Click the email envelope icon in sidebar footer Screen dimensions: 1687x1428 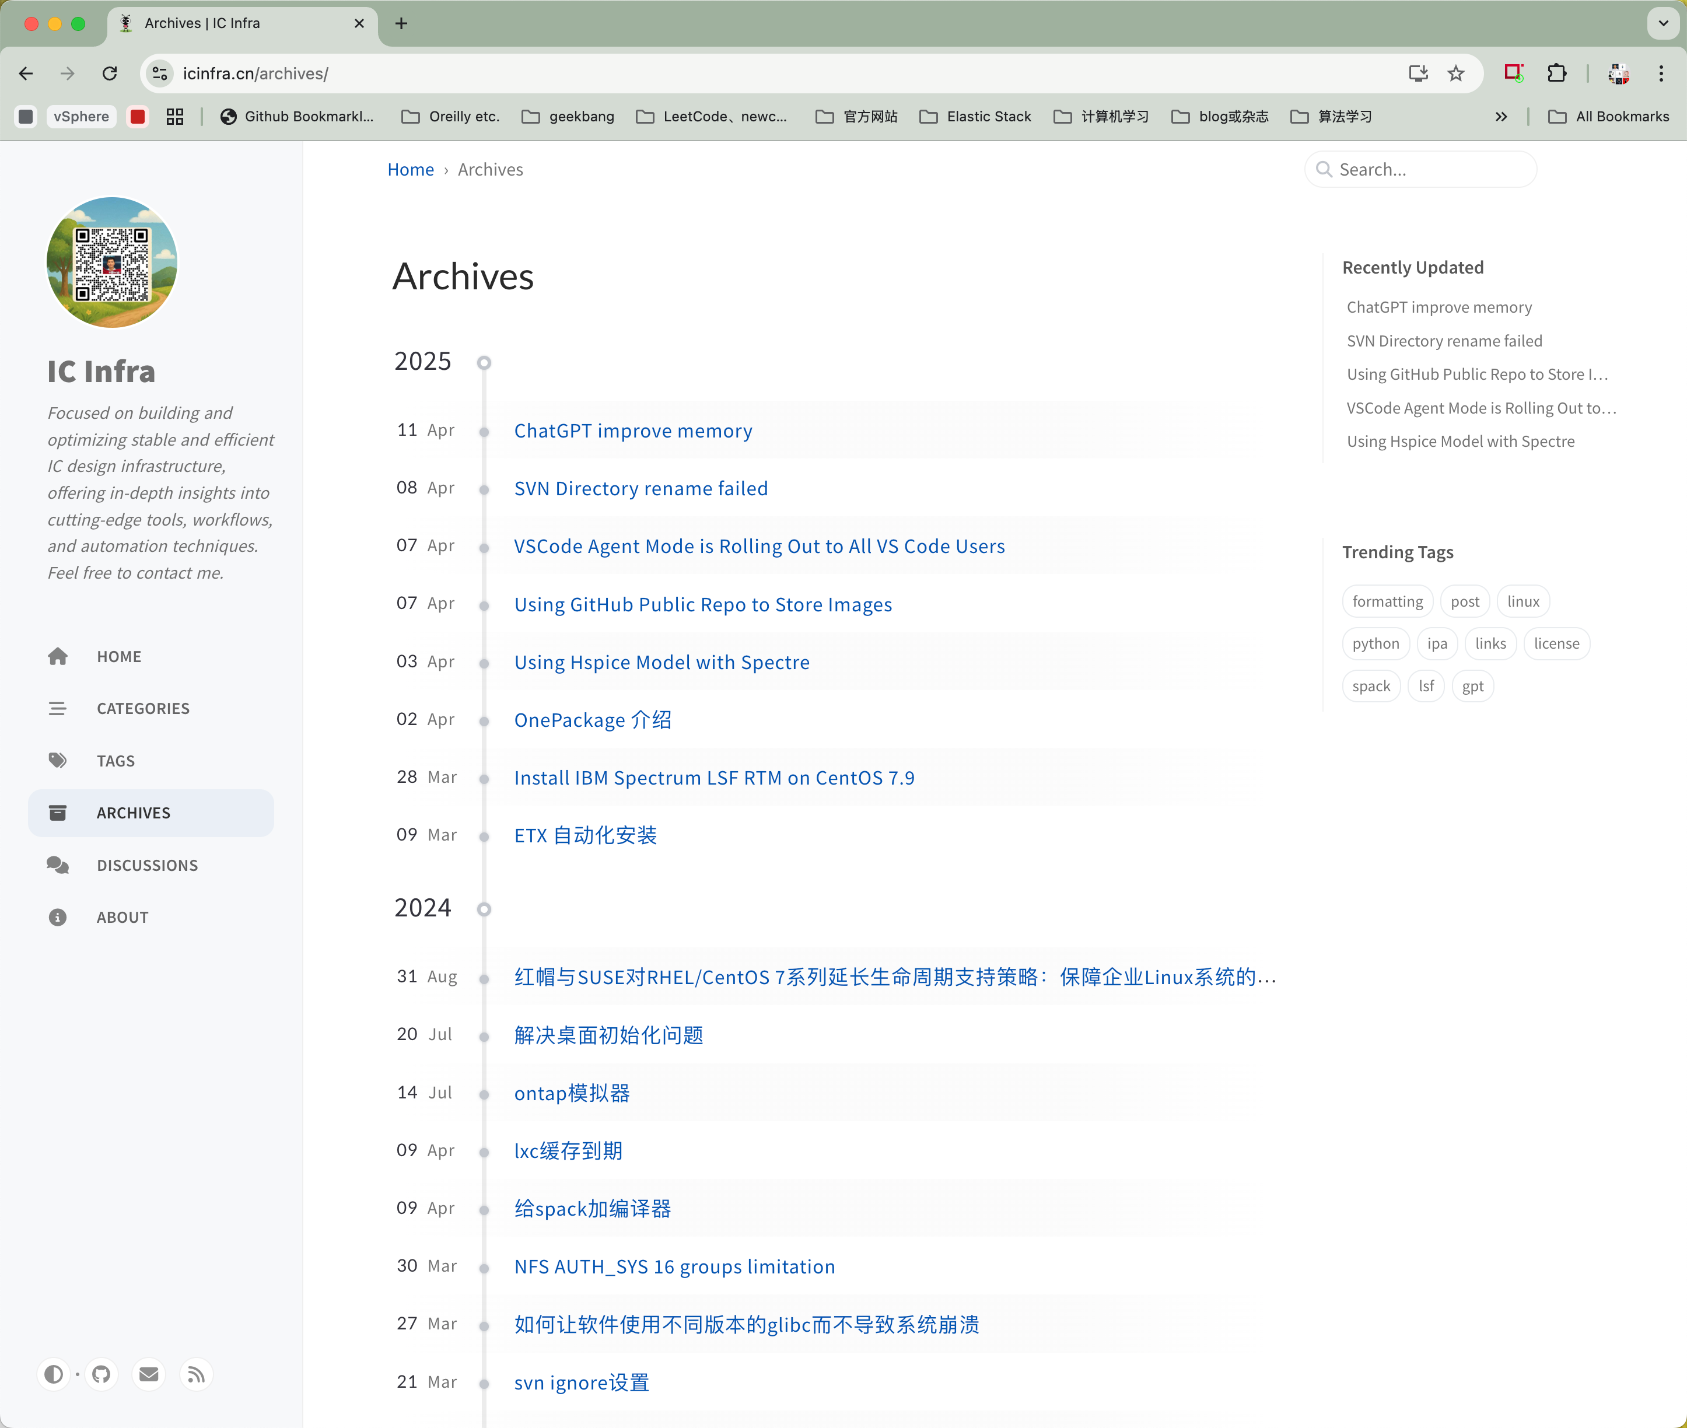[x=149, y=1374]
